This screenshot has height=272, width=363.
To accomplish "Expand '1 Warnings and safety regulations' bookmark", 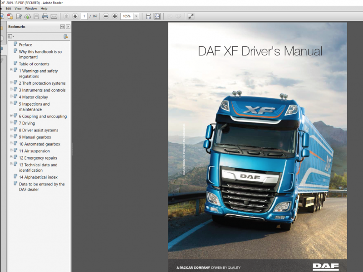I will (x=11, y=70).
